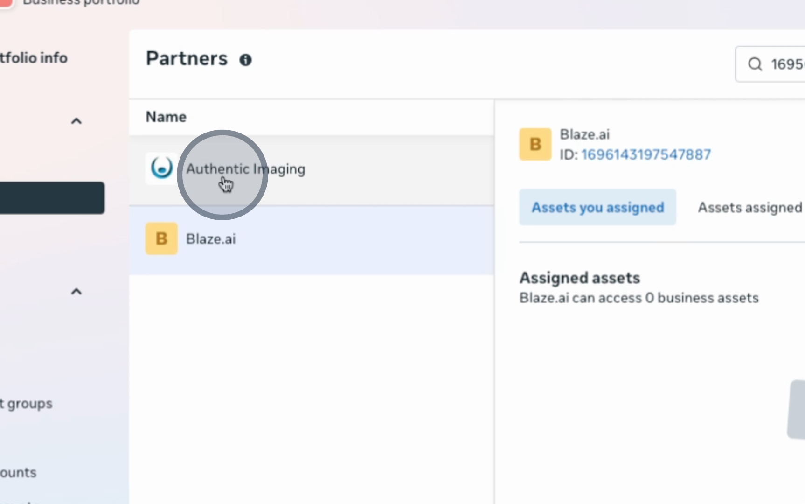Click the Blaze.ai ID number link
The width and height of the screenshot is (805, 504).
coord(646,154)
